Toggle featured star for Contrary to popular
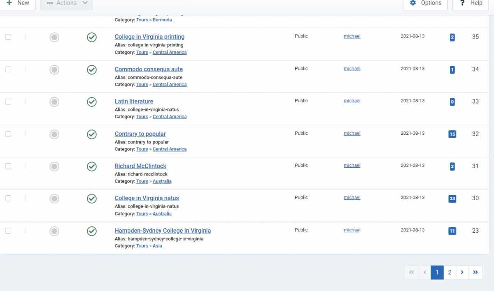 click(x=54, y=134)
